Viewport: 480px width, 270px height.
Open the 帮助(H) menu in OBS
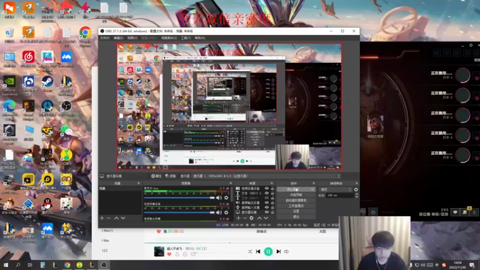click(x=200, y=38)
